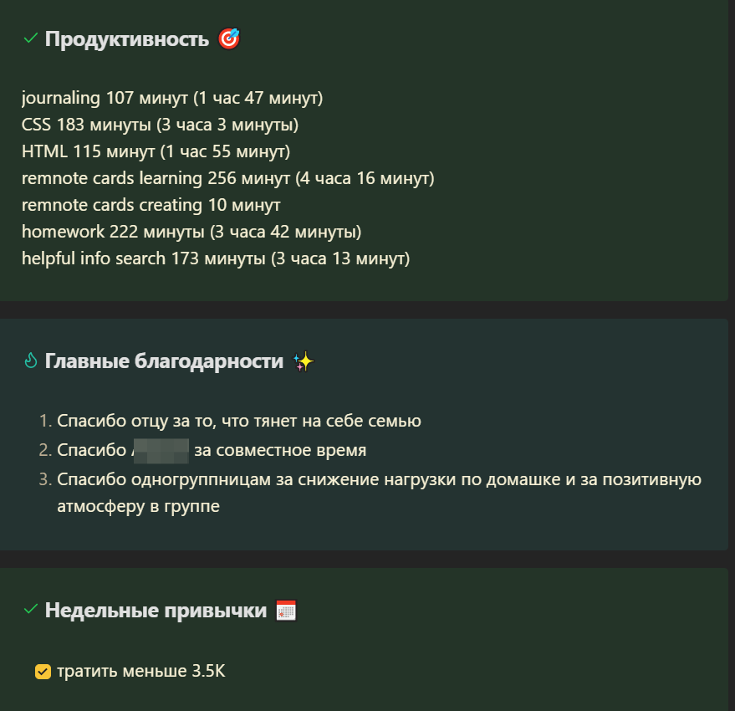Click the calendar emoji after Недельные привычки
735x711 pixels.
click(x=286, y=610)
